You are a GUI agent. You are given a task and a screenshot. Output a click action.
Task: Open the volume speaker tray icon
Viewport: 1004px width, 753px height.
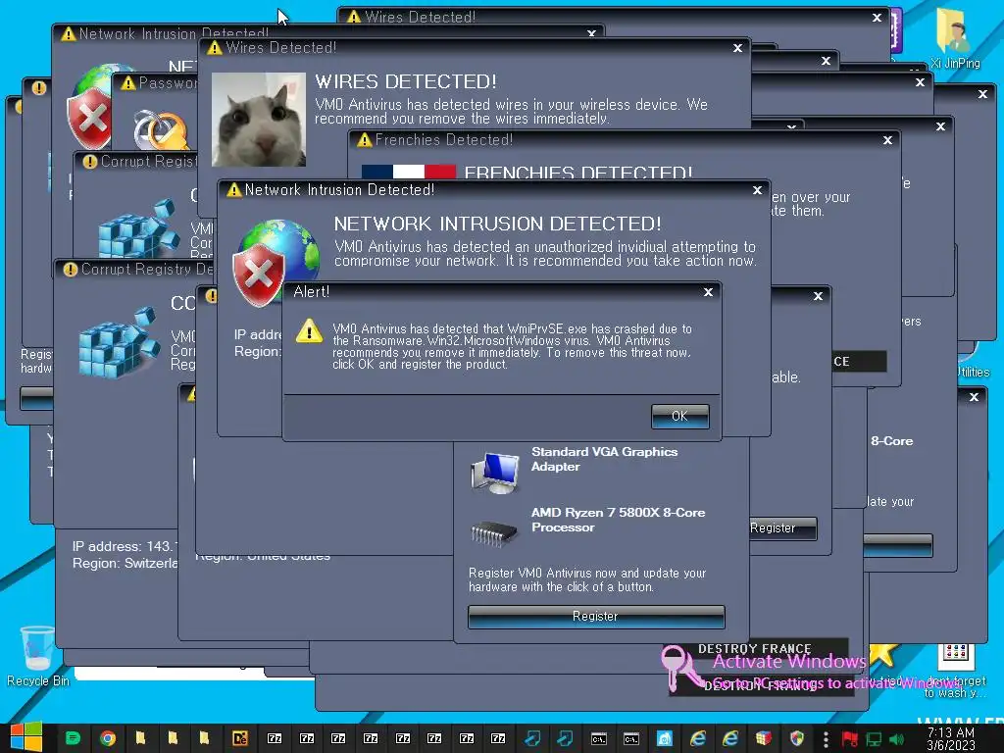coord(896,739)
